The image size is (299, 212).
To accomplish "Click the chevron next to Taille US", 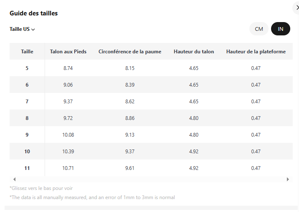I will point(33,30).
